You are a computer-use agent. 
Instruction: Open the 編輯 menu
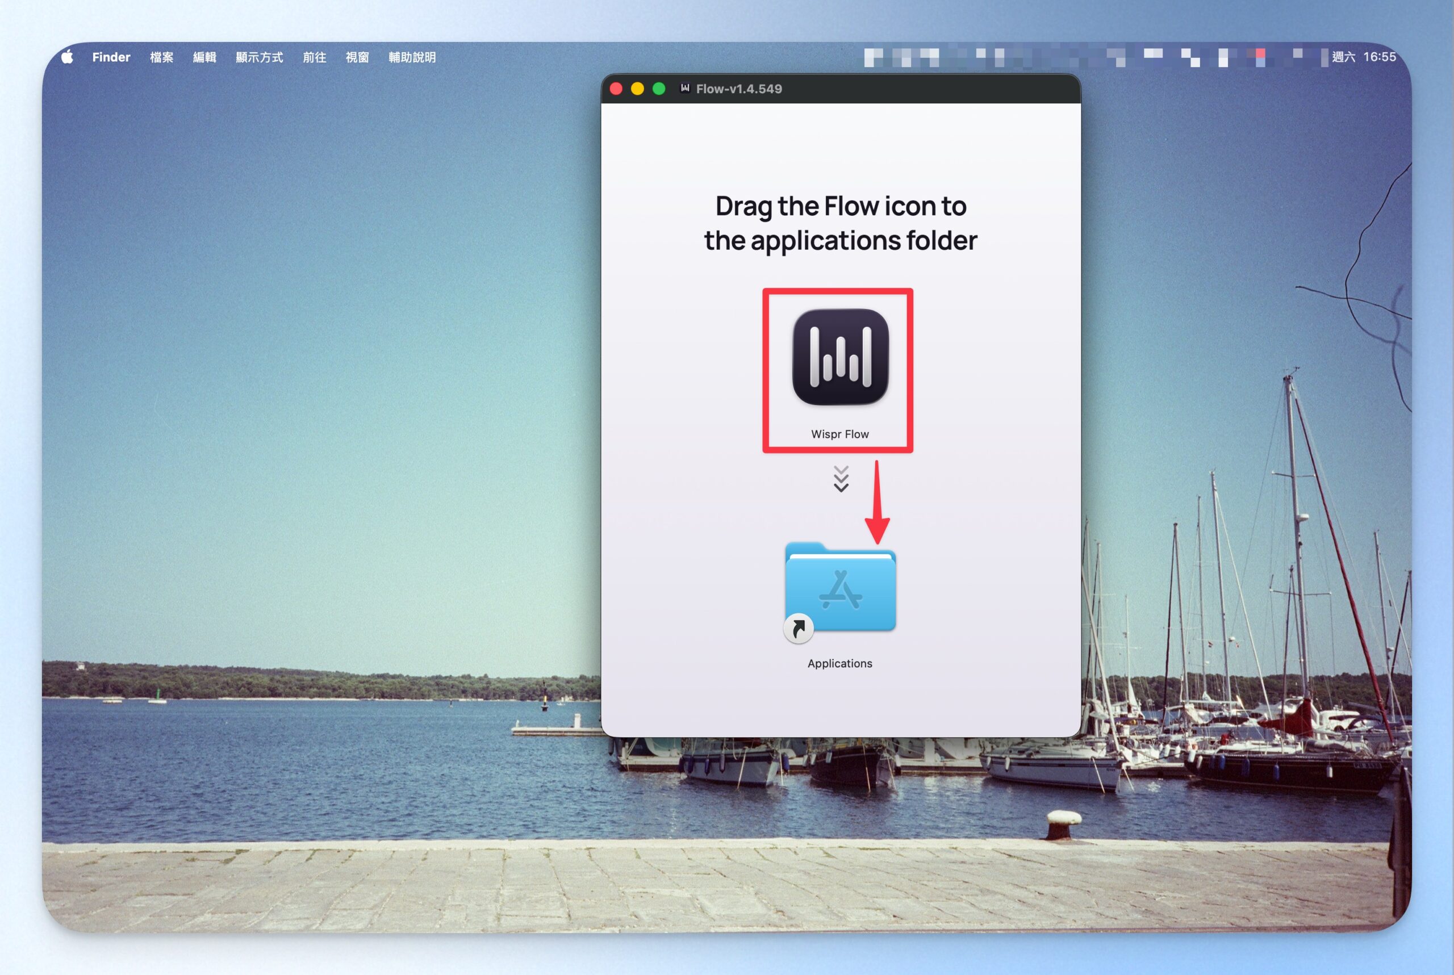pos(204,57)
